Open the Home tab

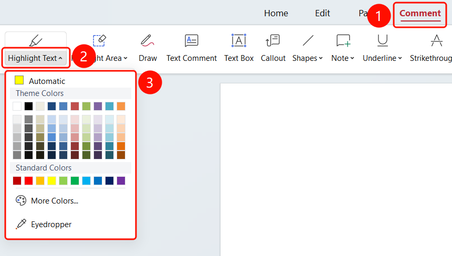coord(276,13)
